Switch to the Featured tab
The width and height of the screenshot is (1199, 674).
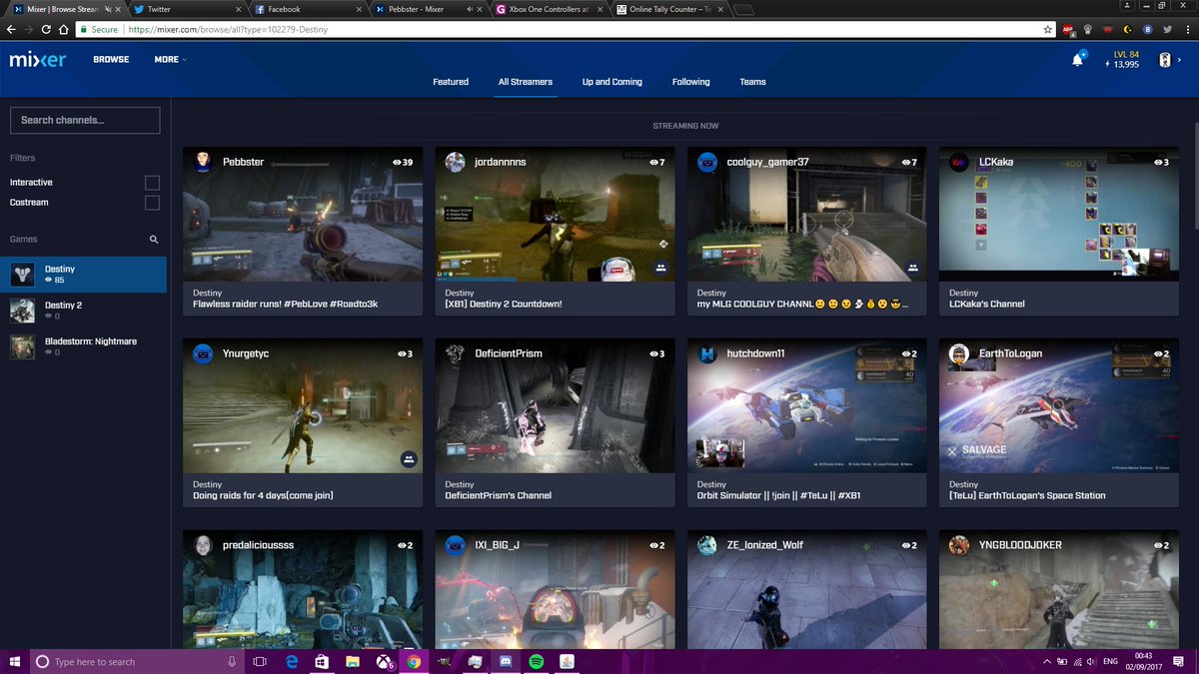pos(451,82)
